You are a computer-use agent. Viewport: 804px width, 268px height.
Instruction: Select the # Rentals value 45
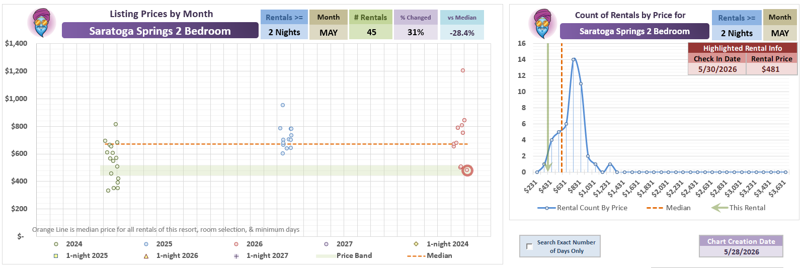[x=371, y=32]
